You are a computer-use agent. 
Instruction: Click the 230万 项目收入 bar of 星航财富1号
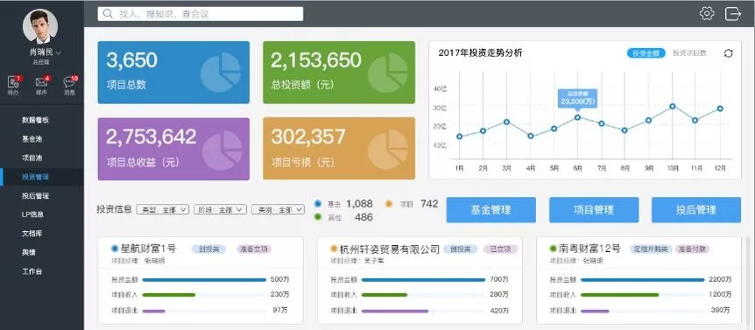click(169, 295)
